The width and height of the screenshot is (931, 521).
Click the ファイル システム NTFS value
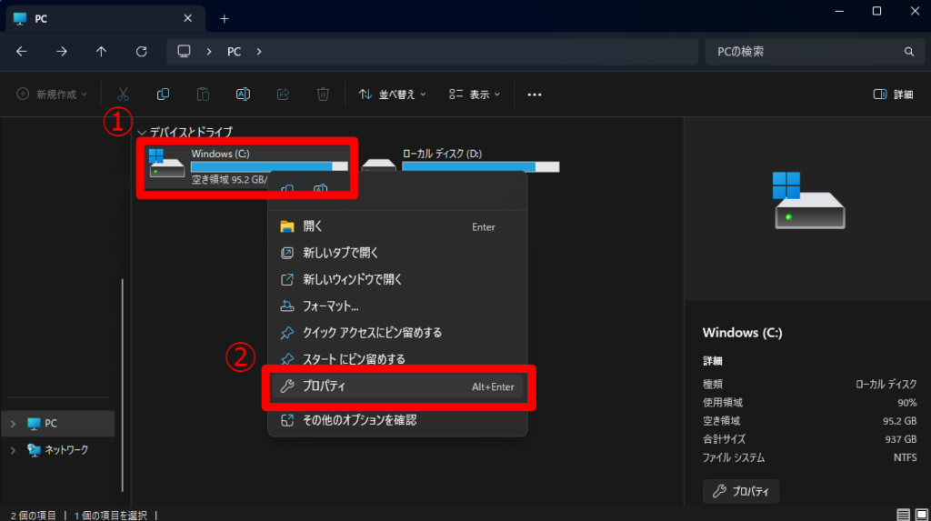click(x=905, y=458)
